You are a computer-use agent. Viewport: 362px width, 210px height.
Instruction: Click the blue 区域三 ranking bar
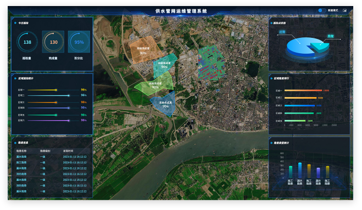pyautogui.click(x=300, y=106)
